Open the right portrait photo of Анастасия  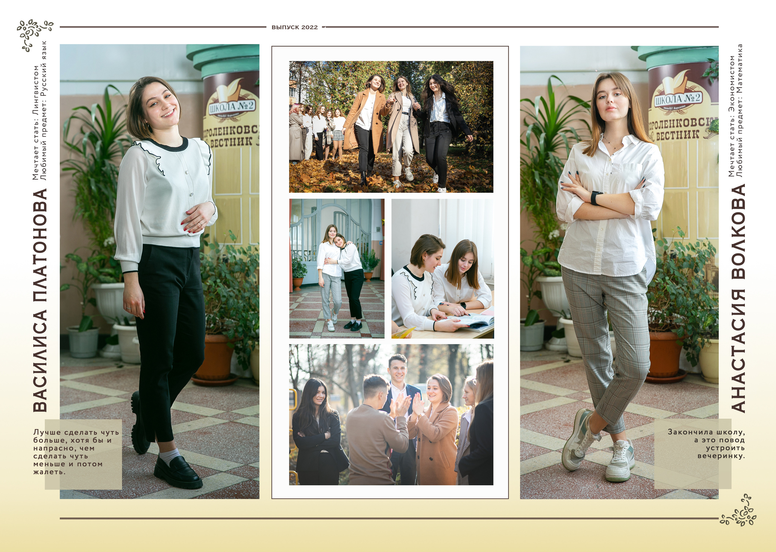(x=619, y=273)
